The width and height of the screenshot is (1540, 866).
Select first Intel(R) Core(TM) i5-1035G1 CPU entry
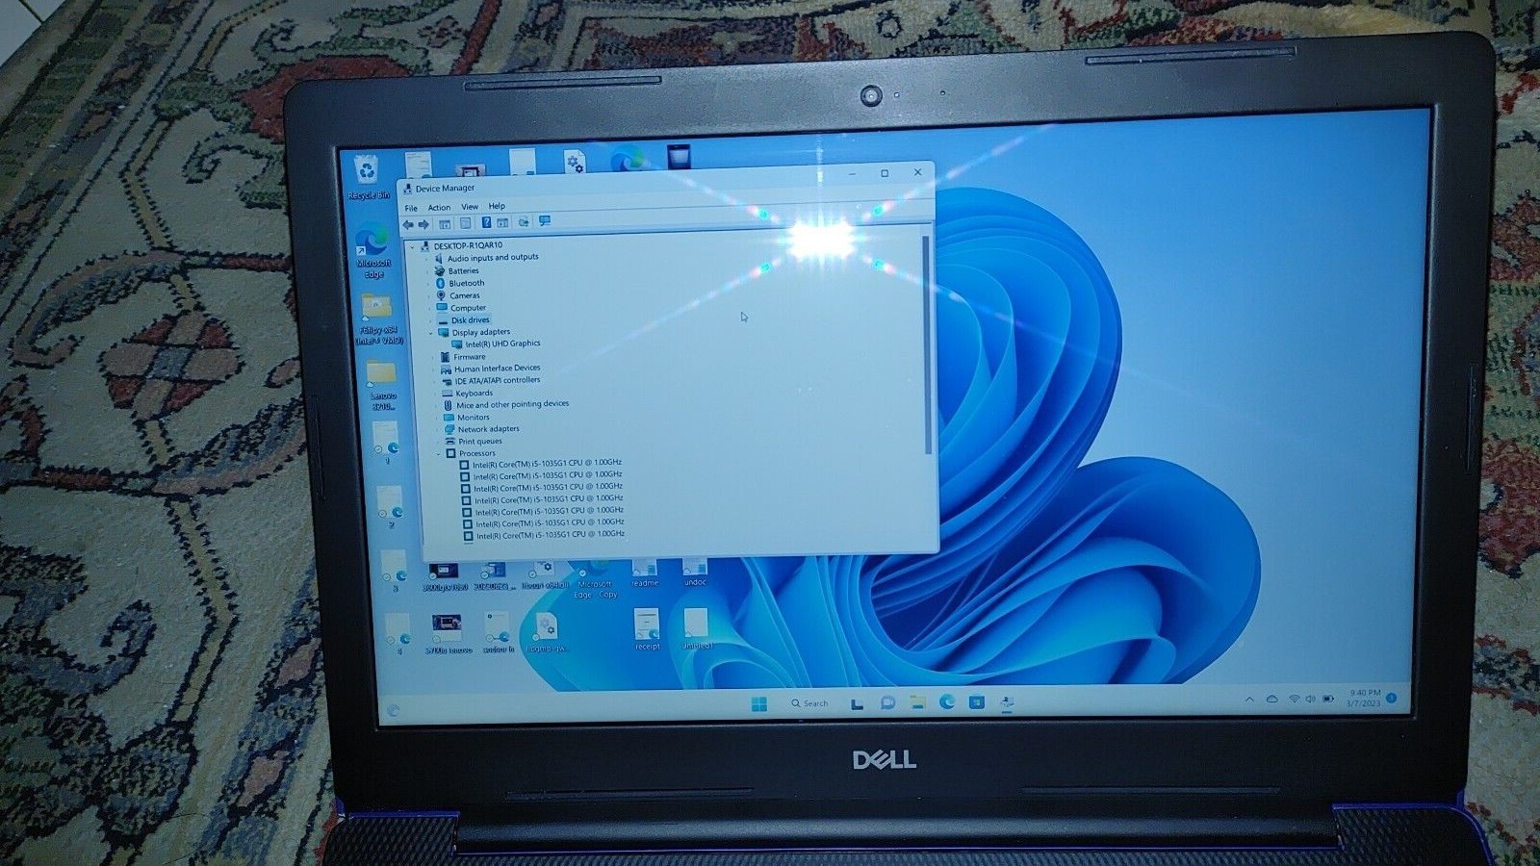540,464
